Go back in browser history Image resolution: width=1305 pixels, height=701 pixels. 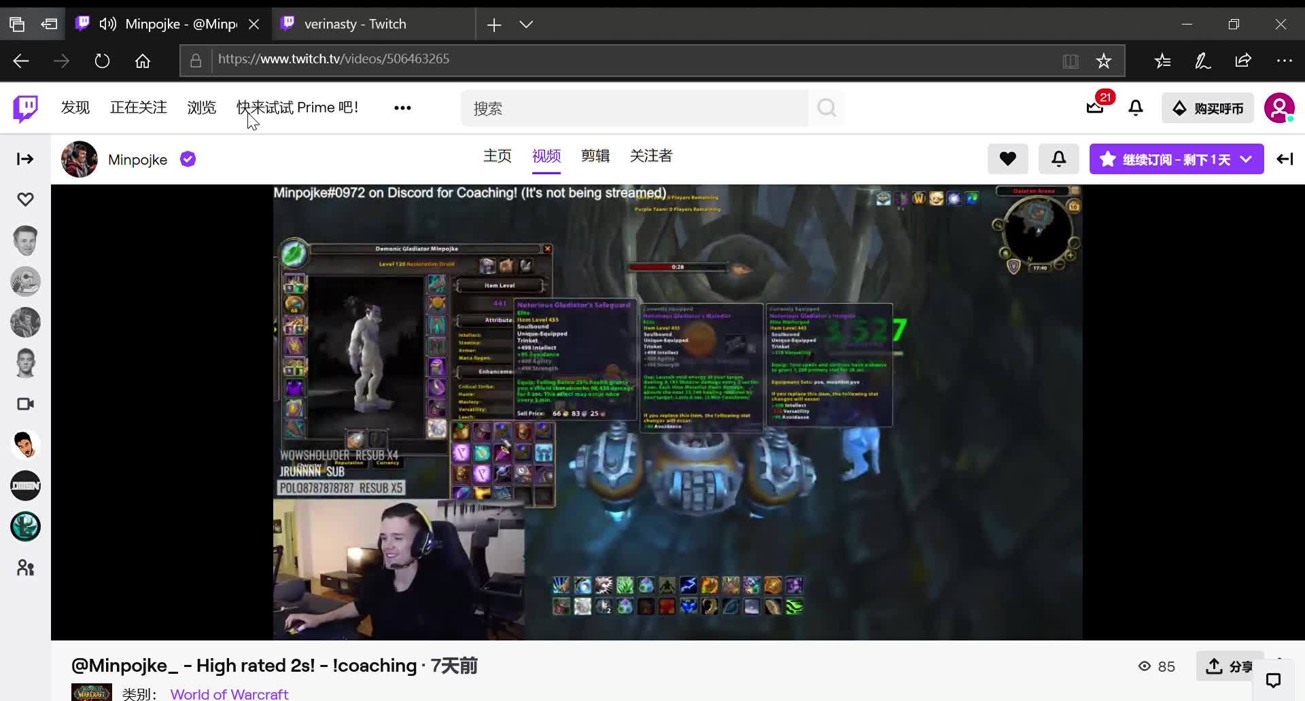point(21,61)
